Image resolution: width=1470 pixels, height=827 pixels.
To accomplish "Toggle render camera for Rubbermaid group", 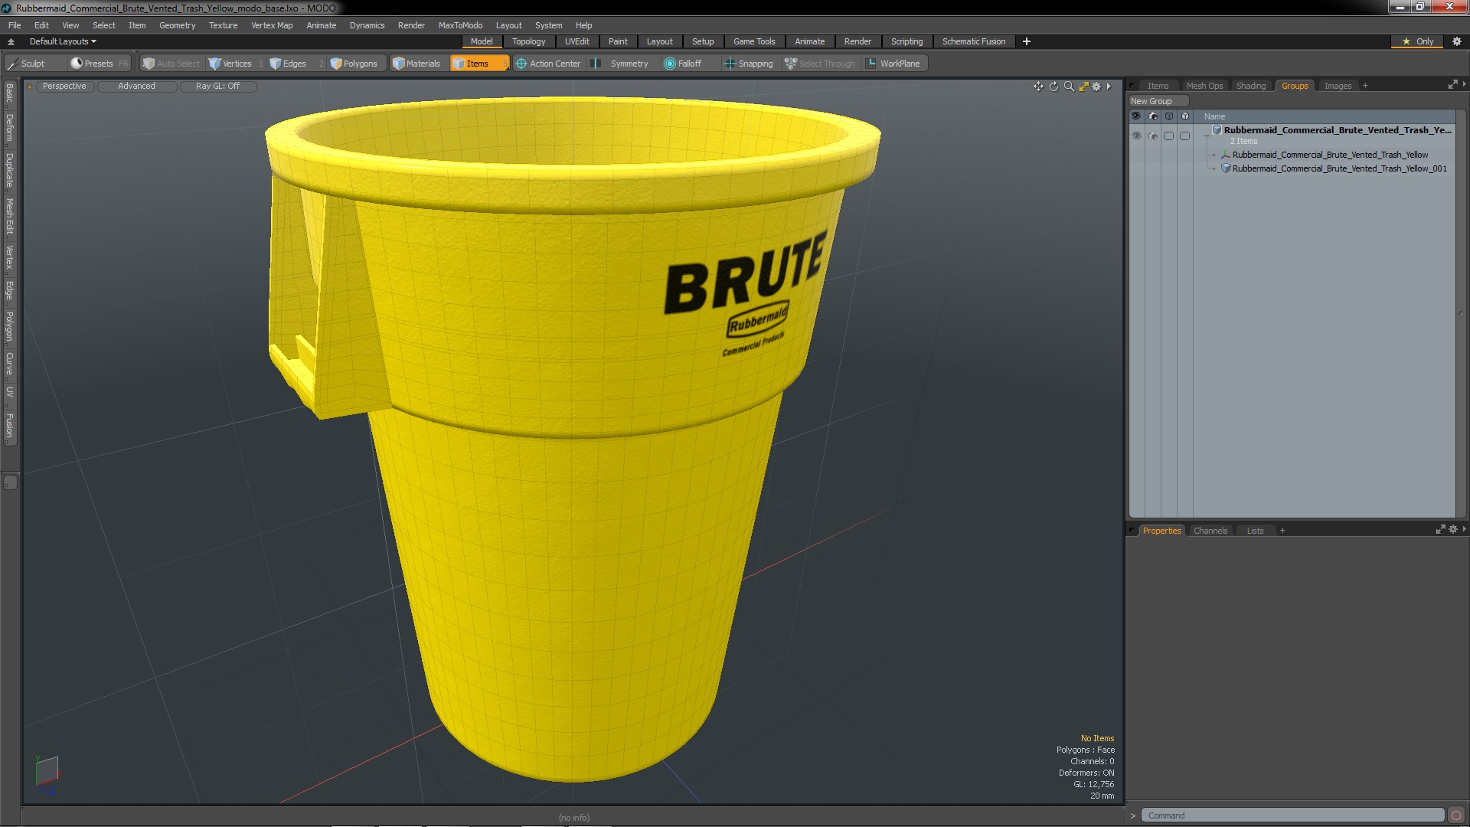I will tap(1153, 136).
